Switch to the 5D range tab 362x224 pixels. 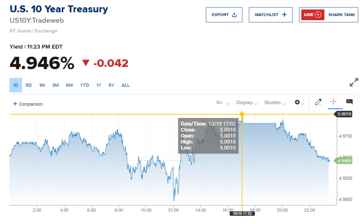29,85
